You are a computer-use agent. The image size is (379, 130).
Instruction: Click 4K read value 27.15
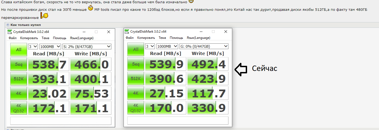(165, 93)
